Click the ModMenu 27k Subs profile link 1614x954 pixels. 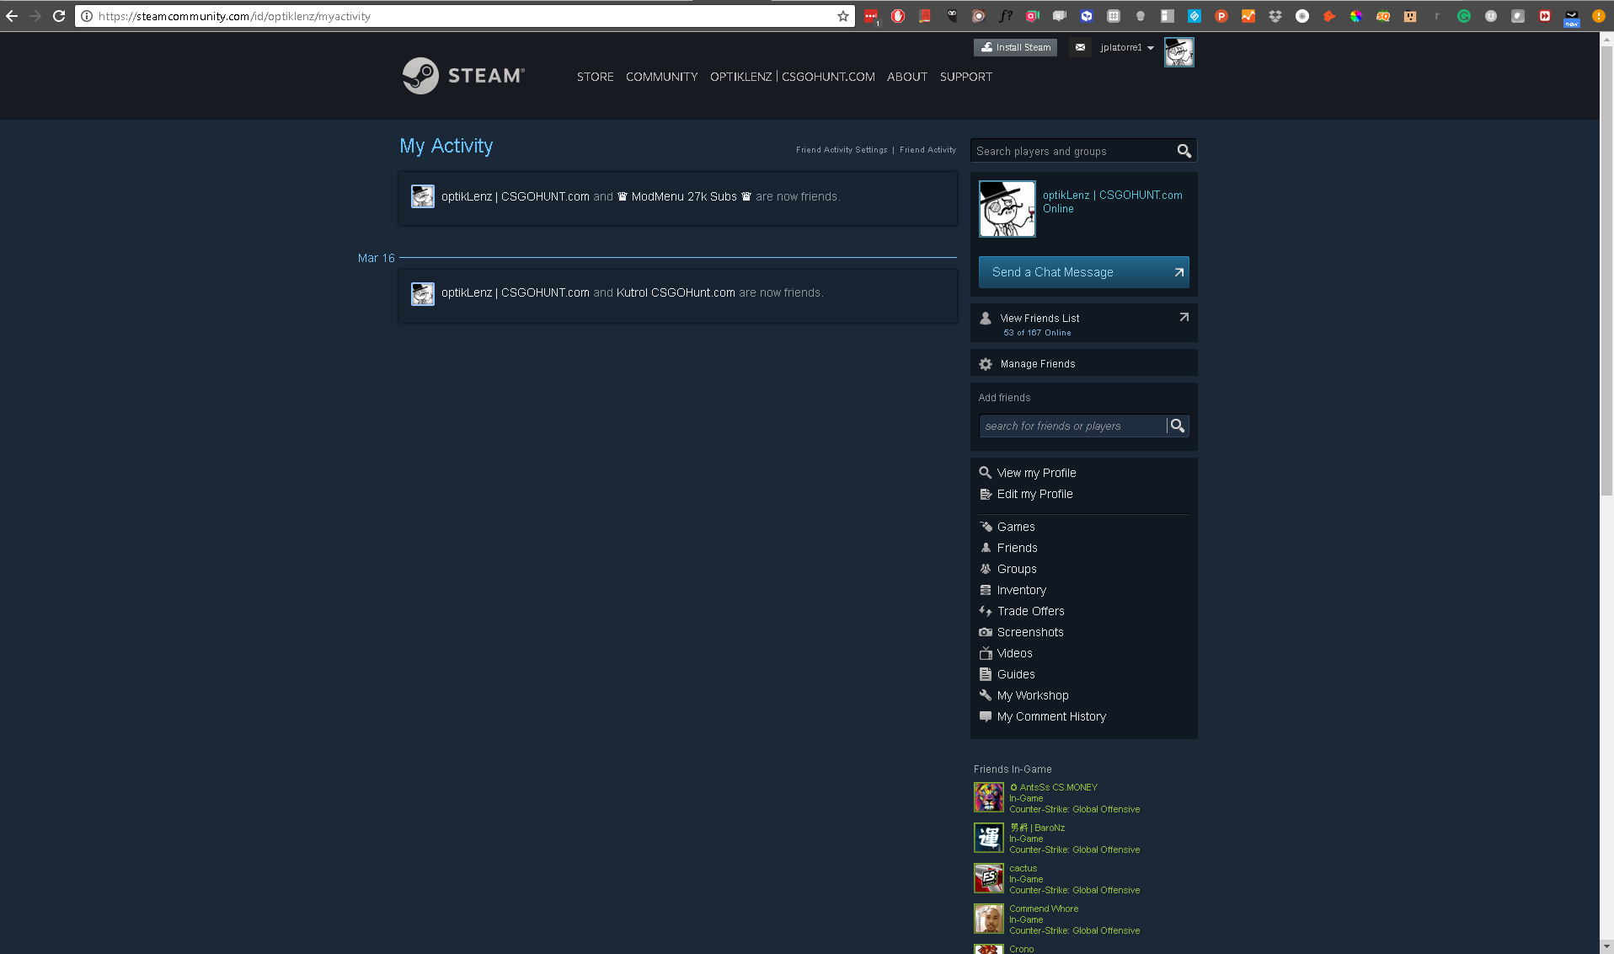click(684, 196)
